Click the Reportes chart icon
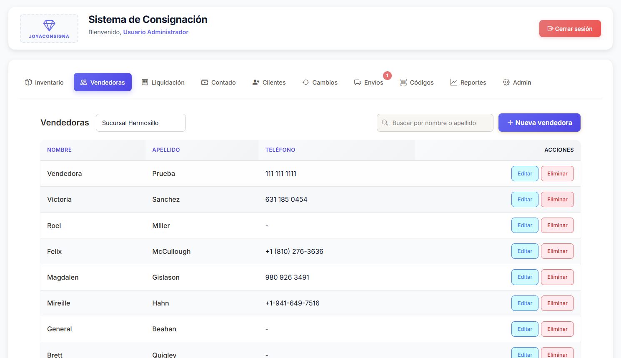 click(453, 82)
